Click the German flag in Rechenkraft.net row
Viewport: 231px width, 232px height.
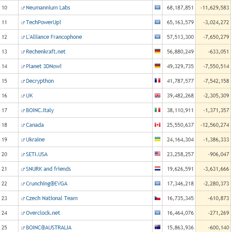(157, 51)
